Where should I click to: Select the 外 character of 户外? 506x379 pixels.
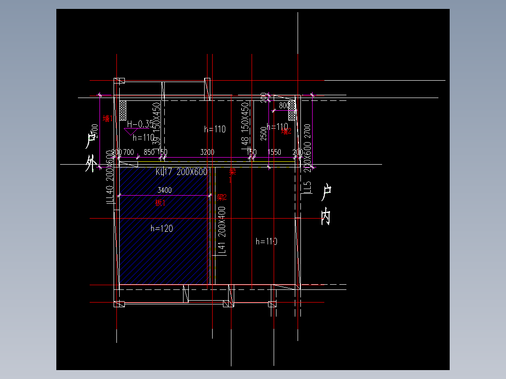coord(92,163)
